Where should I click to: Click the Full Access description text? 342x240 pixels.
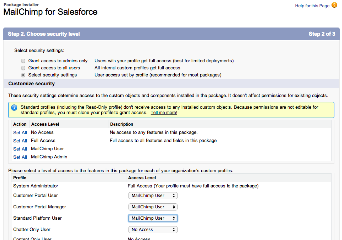click(163, 141)
